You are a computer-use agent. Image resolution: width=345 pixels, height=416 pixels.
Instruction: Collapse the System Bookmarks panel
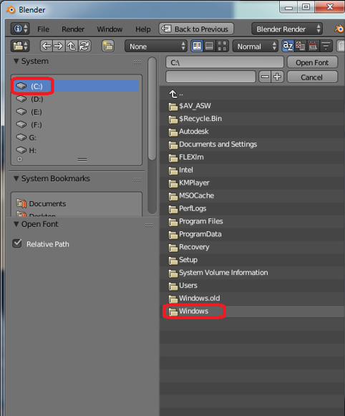pos(16,178)
